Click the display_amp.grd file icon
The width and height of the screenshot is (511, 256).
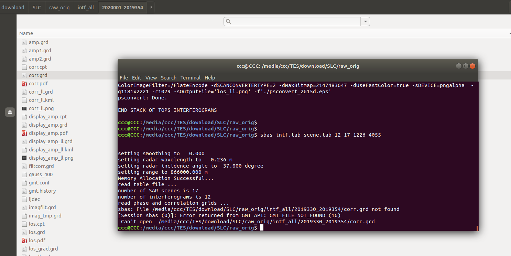(x=24, y=125)
